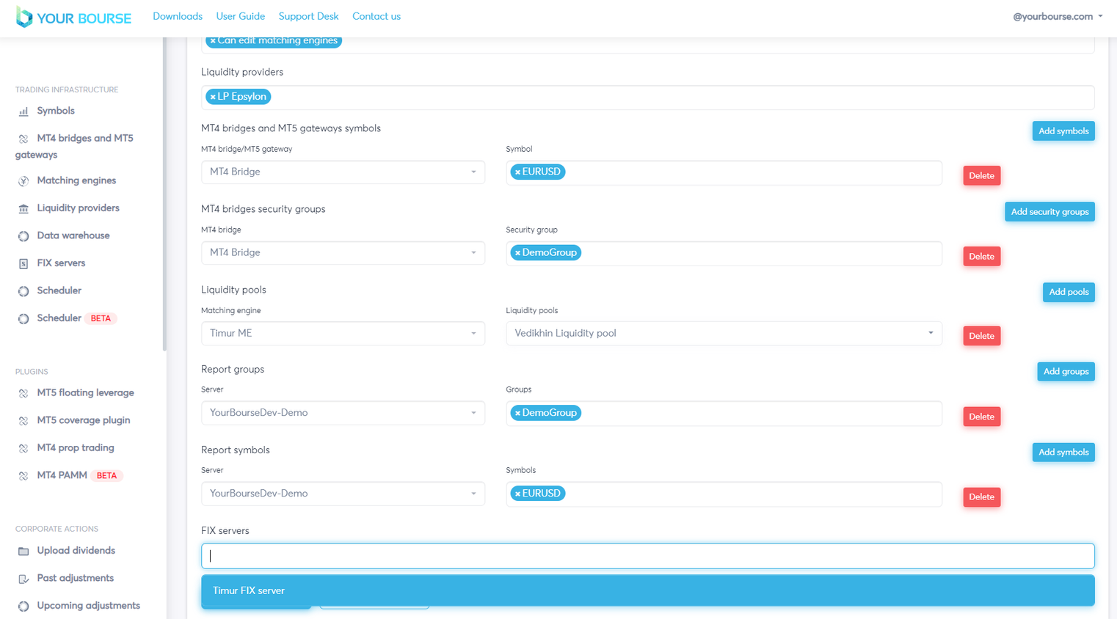The width and height of the screenshot is (1117, 619).
Task: Remove DemoGroup tag from Security group field
Action: coord(517,253)
